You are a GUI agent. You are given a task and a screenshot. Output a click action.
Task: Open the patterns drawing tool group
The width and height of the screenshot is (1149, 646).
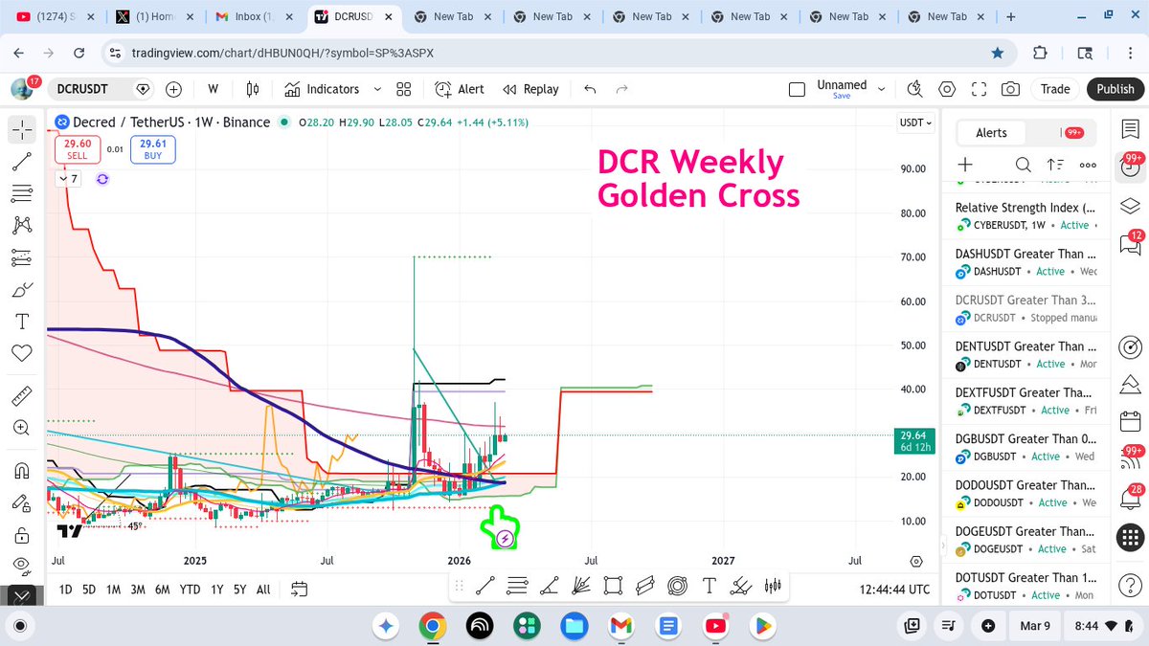[x=22, y=226]
